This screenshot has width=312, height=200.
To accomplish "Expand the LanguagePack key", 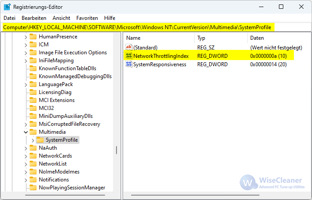I will point(26,85).
